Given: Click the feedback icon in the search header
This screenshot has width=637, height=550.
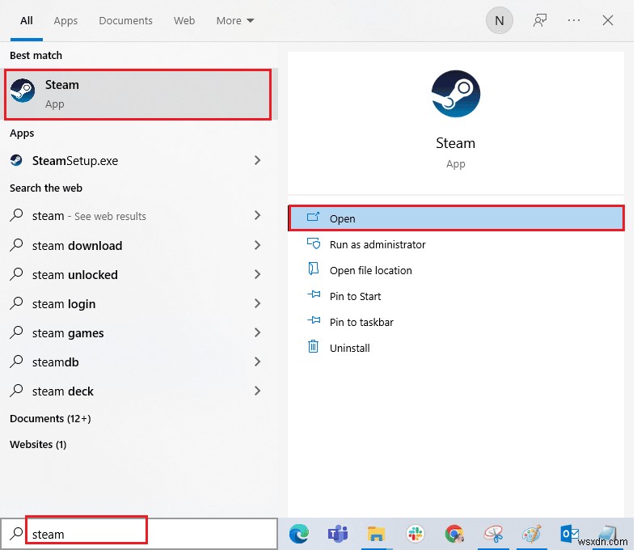Looking at the screenshot, I should coord(540,21).
